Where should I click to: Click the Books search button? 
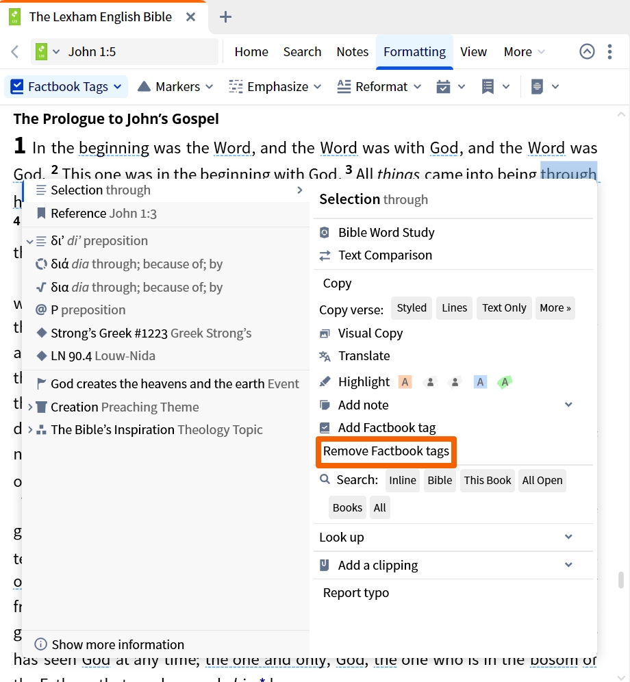coord(347,507)
